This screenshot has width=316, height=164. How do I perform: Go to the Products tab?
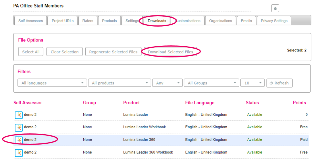point(109,21)
